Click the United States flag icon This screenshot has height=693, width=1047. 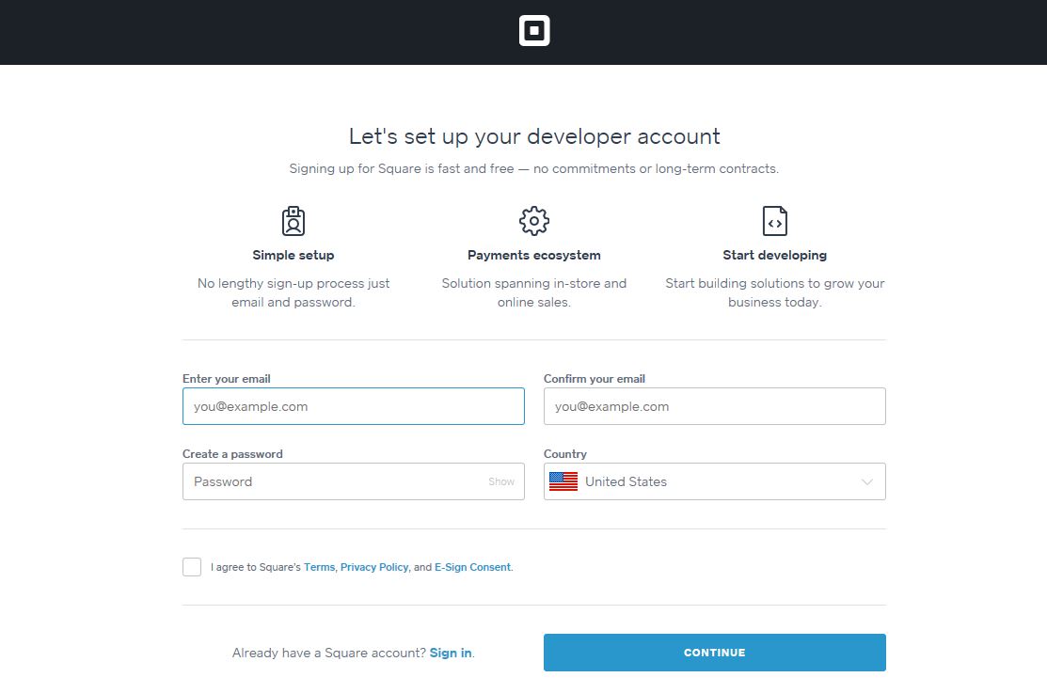tap(563, 481)
